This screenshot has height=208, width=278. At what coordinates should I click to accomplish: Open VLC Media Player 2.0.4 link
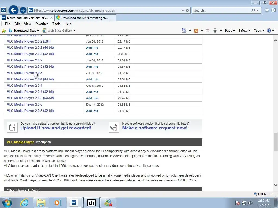tap(24, 86)
